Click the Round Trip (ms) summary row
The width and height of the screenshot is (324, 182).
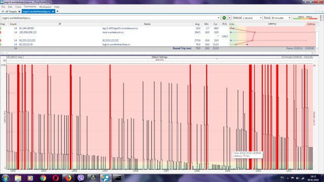pyautogui.click(x=157, y=49)
